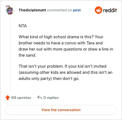The image size is (122, 120).
Task: Click the "0 replies" label
Action: pyautogui.click(x=51, y=98)
